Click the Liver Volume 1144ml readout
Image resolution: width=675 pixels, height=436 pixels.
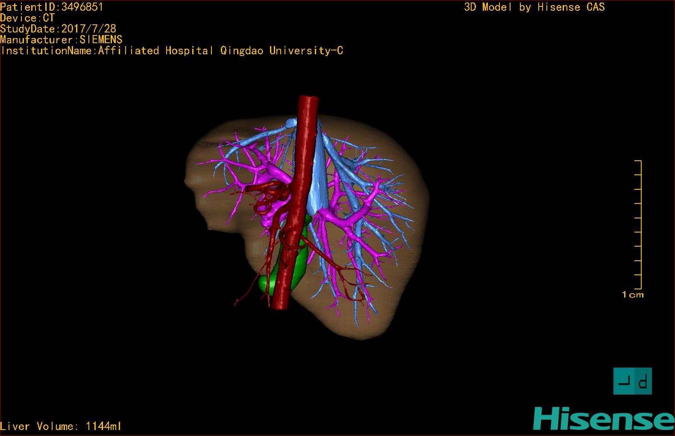tap(61, 426)
